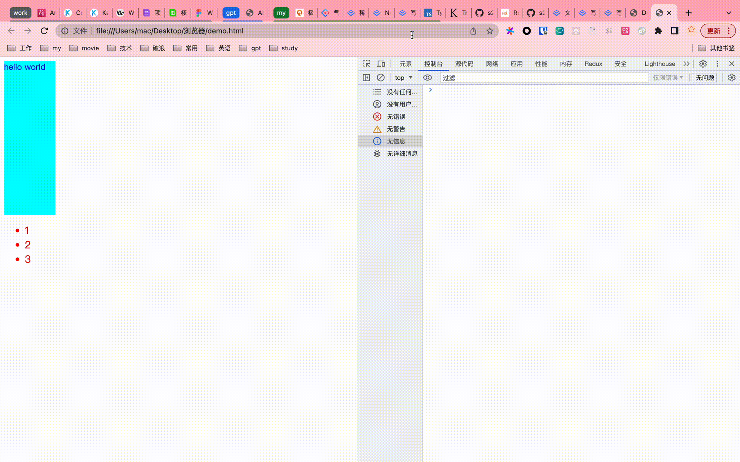Open the 仅限错误 log level dropdown
The image size is (740, 462).
[668, 78]
